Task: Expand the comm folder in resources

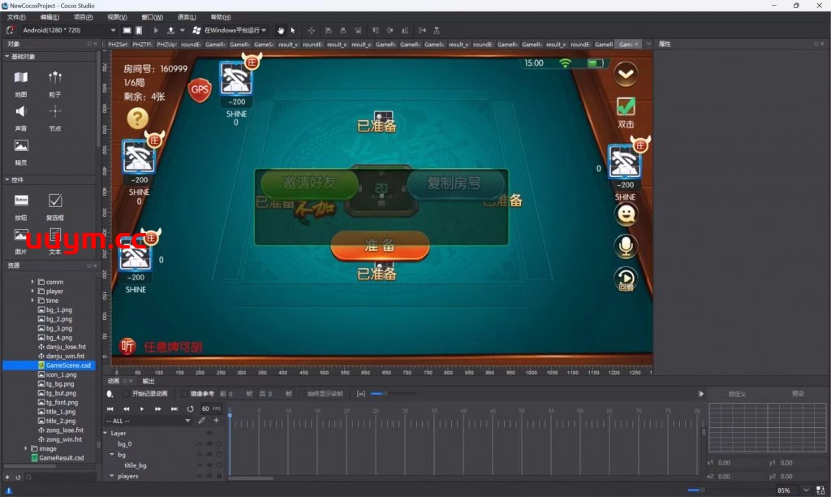Action: pyautogui.click(x=33, y=282)
